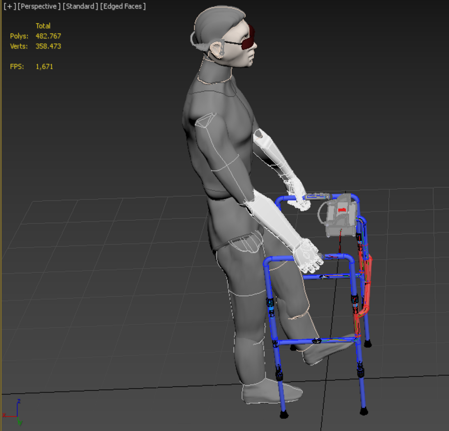Open the [+] viewport general menu
The height and width of the screenshot is (431, 449).
coord(9,6)
